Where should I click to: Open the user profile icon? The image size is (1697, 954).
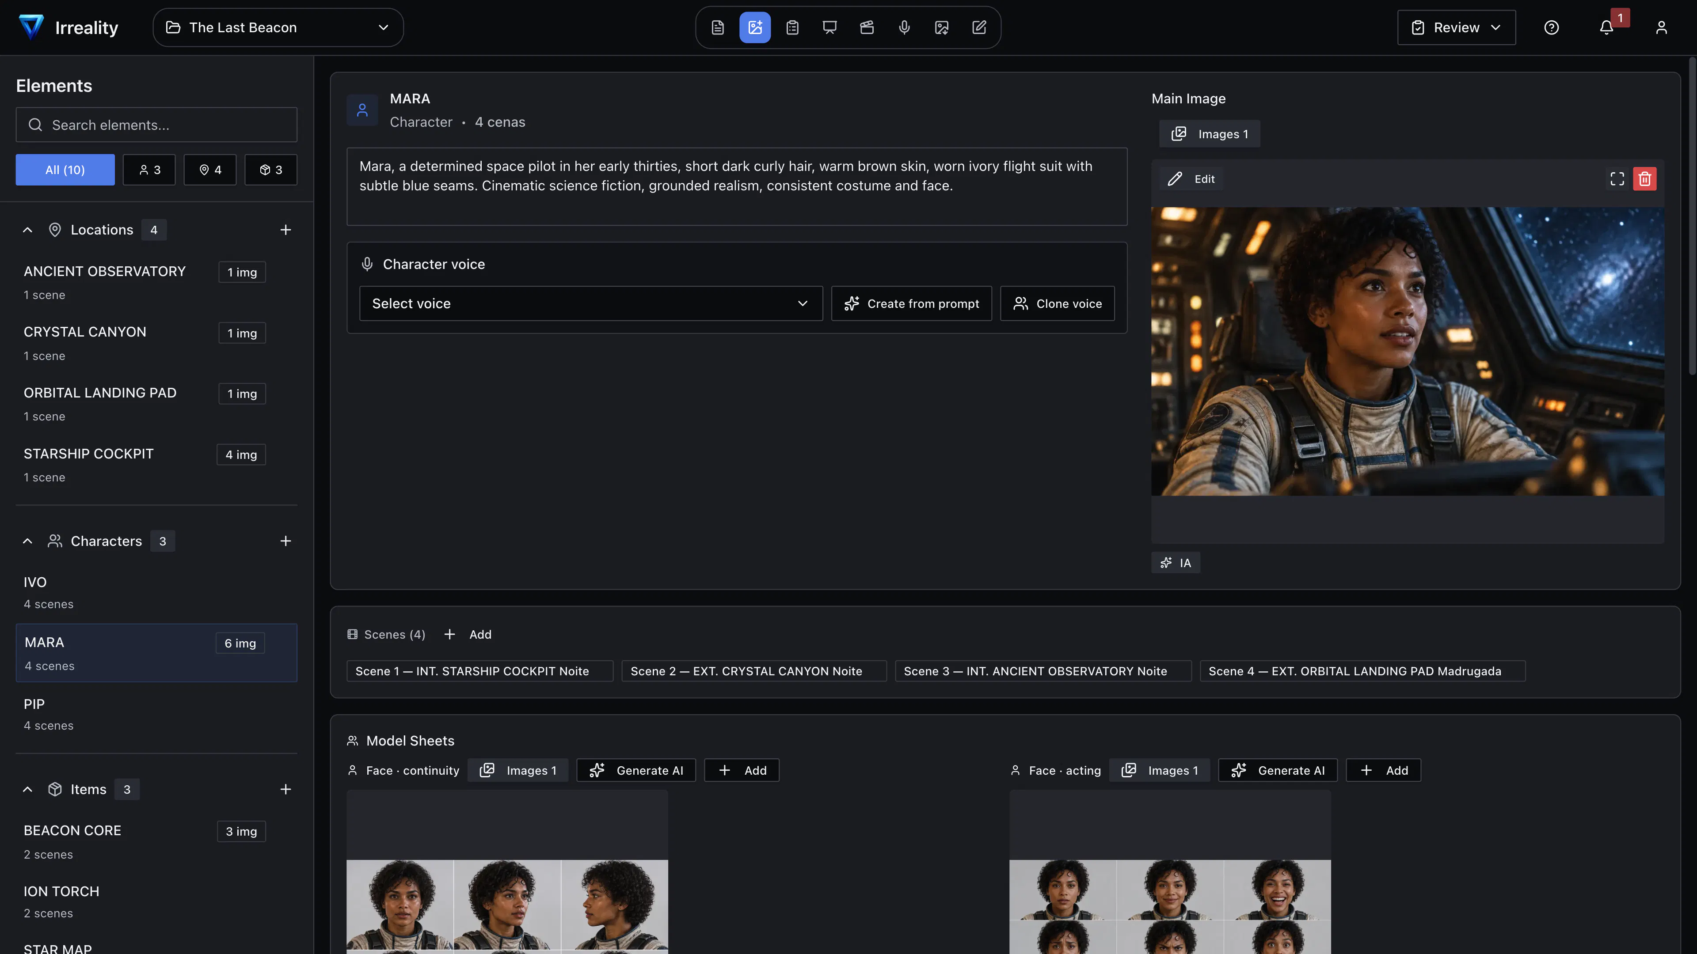[x=1662, y=28]
